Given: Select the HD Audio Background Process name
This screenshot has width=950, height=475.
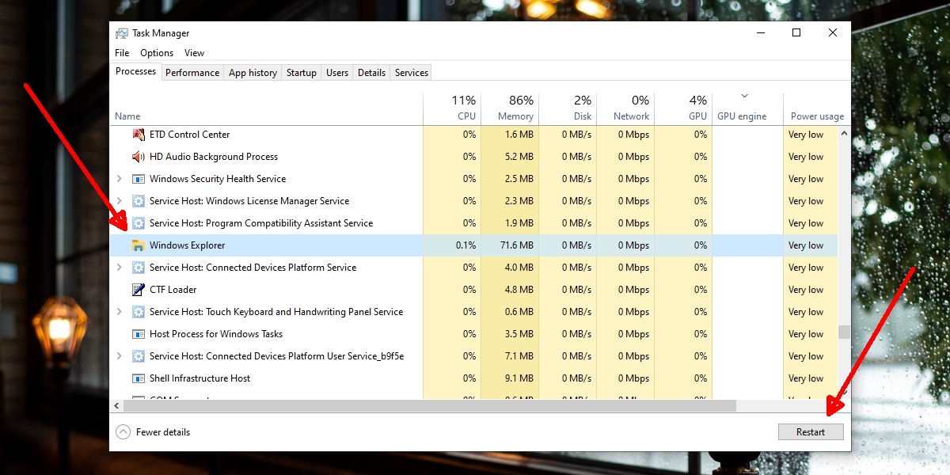Looking at the screenshot, I should 214,157.
